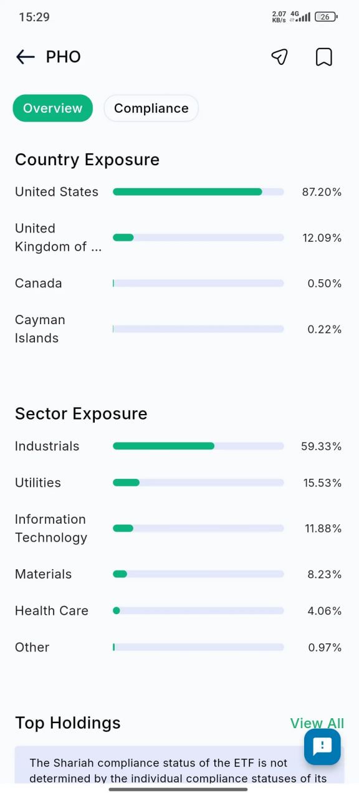Tap the Utilities sector bar

point(198,483)
